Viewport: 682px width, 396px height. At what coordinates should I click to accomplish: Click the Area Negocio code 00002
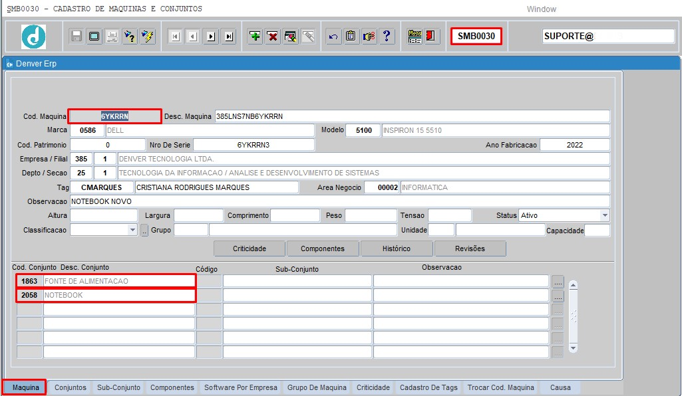pos(382,187)
